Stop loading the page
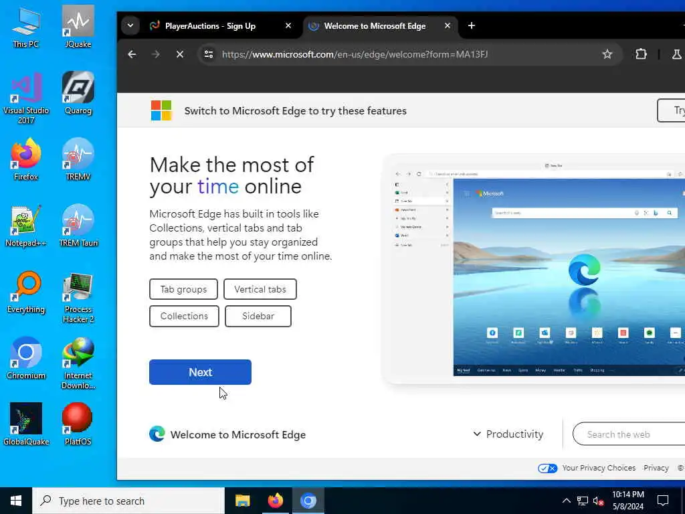The height and width of the screenshot is (514, 685). pyautogui.click(x=179, y=54)
